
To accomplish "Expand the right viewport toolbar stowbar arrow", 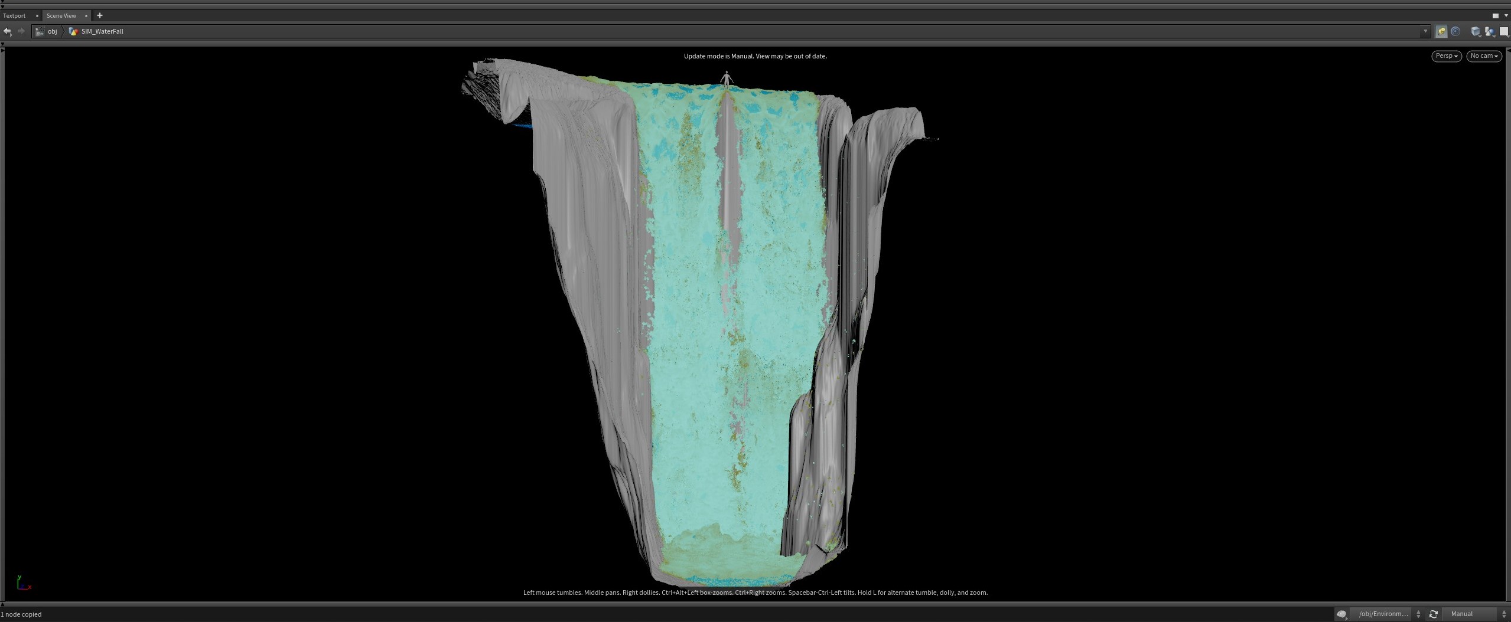I will (x=1509, y=50).
